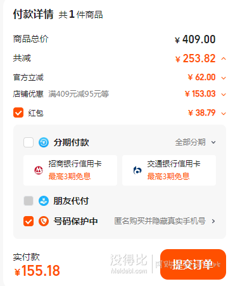Image resolution: width=228 pixels, height=286 pixels.
Task: Select 交通银行信用卡 installment option
Action: (x=169, y=170)
